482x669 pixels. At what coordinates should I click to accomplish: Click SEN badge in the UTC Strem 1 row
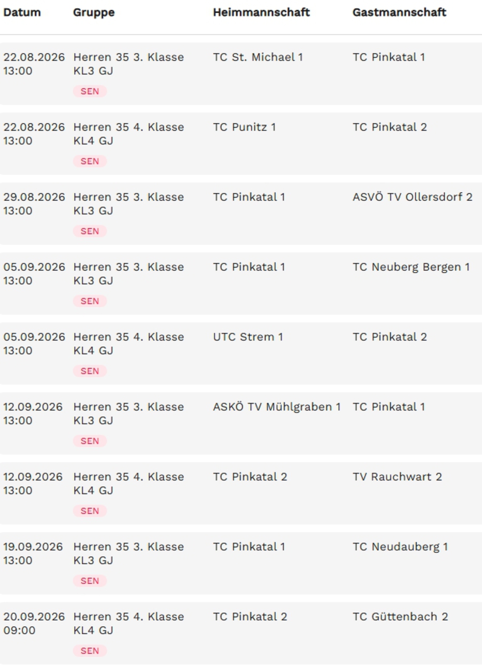click(90, 371)
